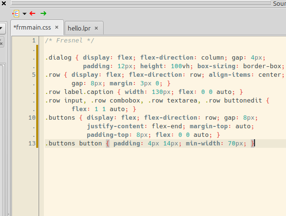Click the align-items property

[x=230, y=74]
